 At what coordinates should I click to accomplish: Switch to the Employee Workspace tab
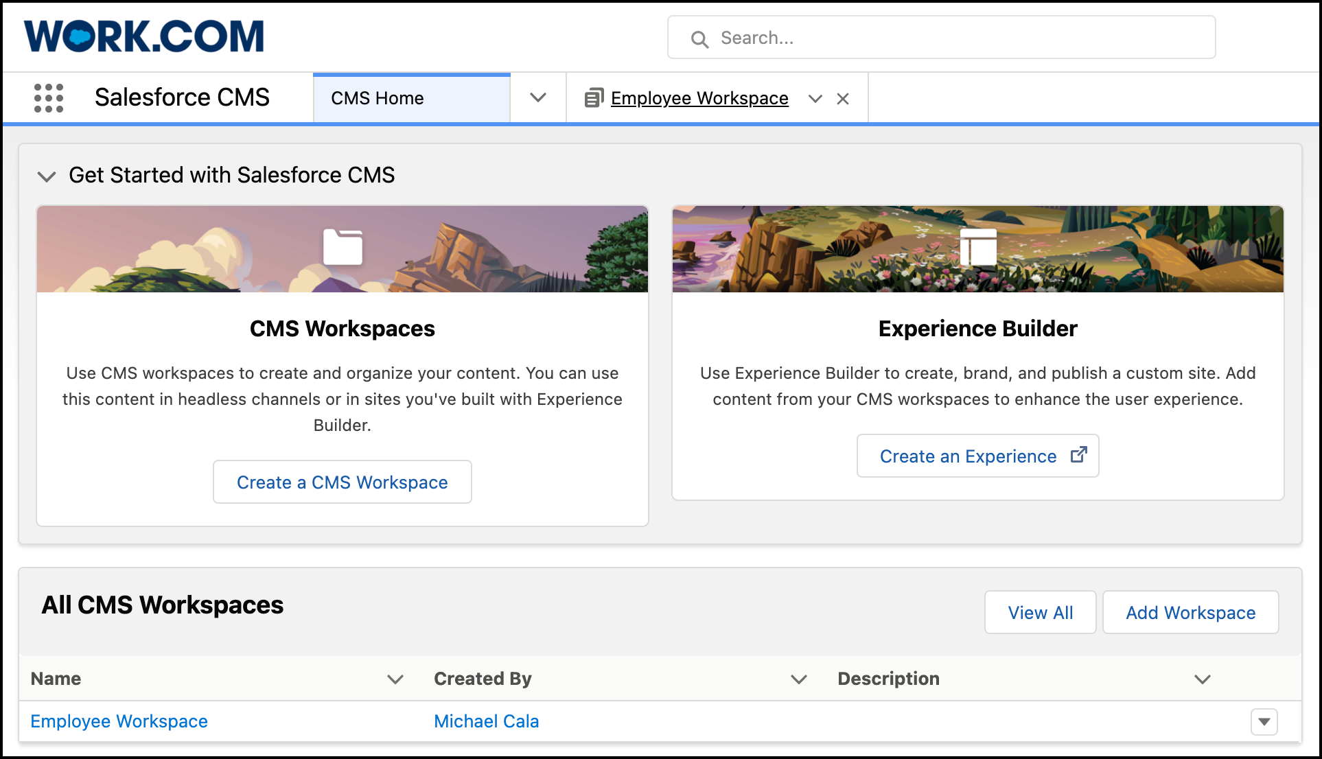pyautogui.click(x=699, y=98)
